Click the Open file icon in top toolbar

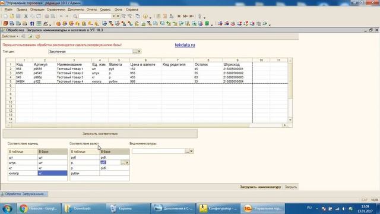(12, 16)
